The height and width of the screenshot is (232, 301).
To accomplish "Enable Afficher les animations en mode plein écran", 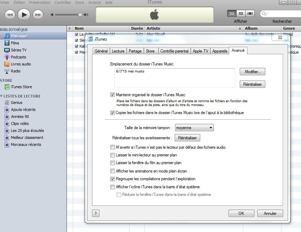I will (112, 171).
